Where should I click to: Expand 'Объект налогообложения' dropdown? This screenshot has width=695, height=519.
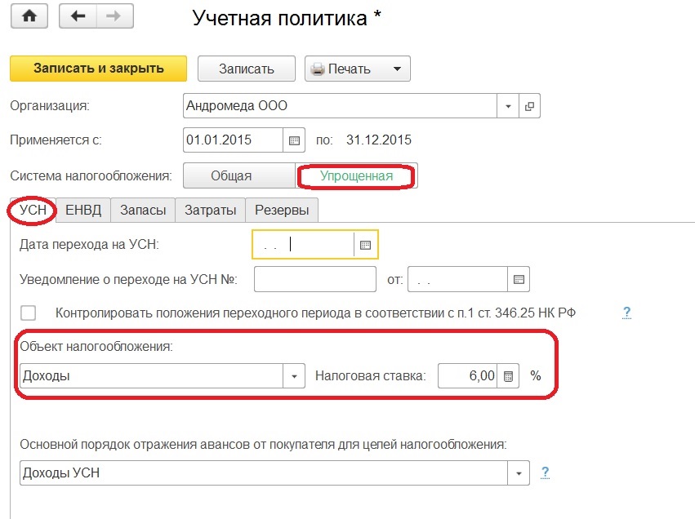pos(293,376)
